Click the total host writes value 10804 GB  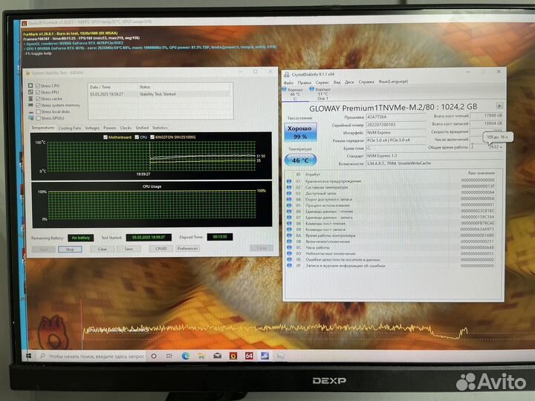tap(487, 123)
